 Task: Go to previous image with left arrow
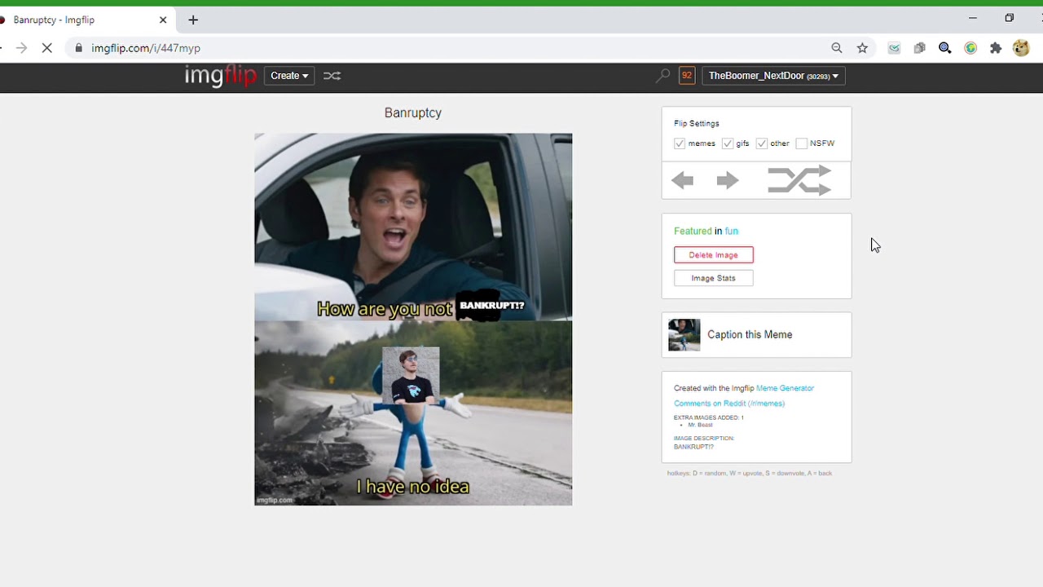tap(683, 180)
